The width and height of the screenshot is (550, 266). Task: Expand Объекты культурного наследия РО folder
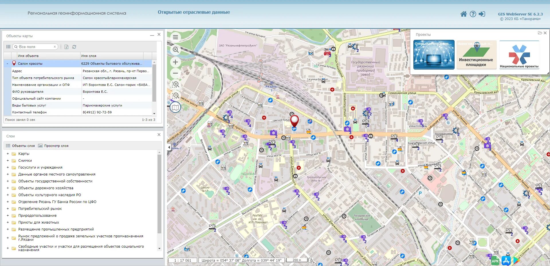[8, 195]
